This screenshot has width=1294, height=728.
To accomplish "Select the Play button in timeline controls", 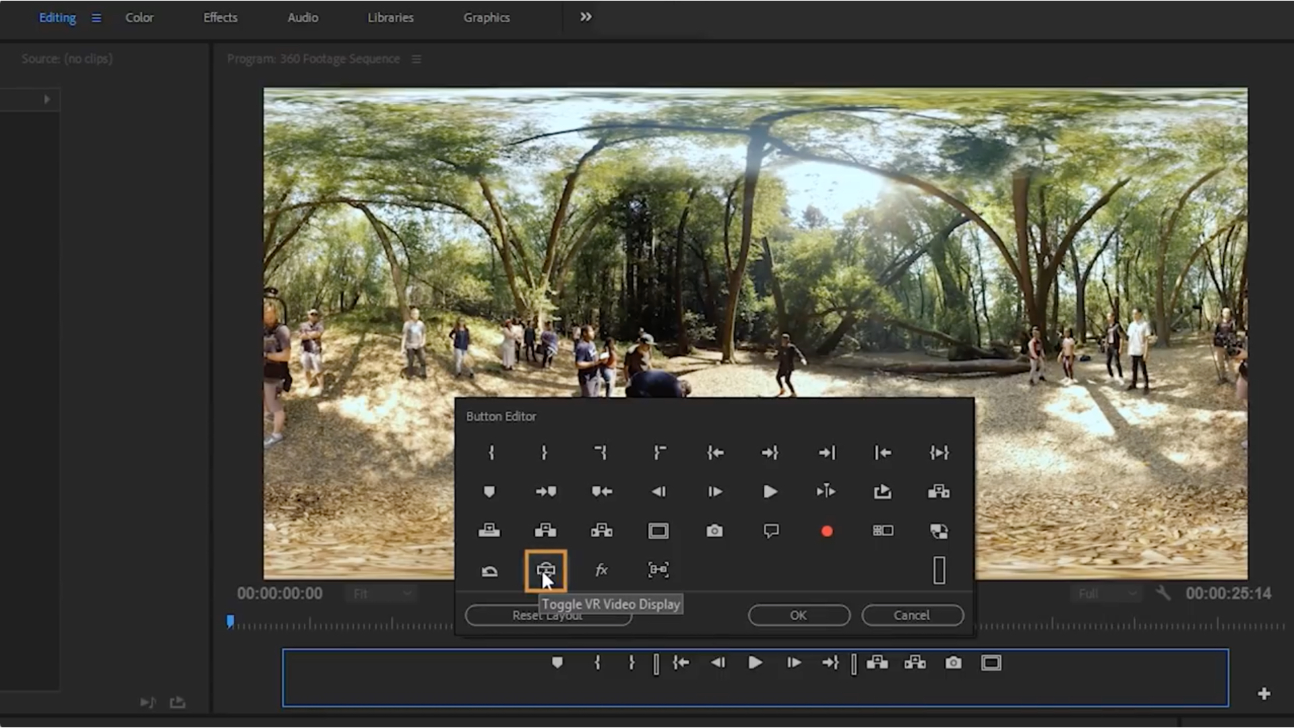I will click(x=753, y=662).
